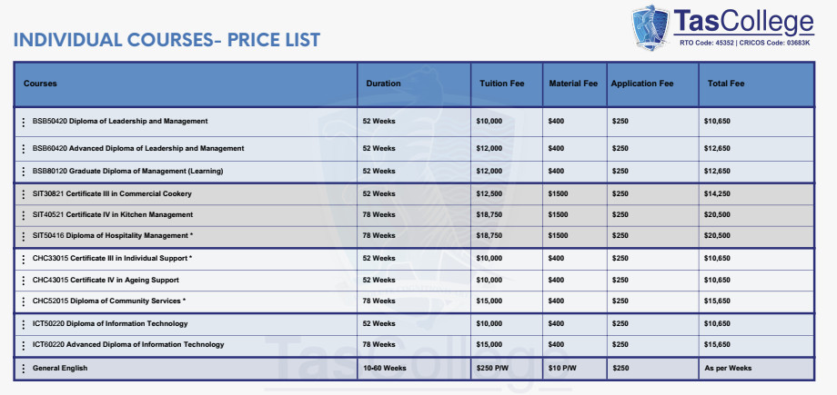Click three-dot icon beside General English

24,368
